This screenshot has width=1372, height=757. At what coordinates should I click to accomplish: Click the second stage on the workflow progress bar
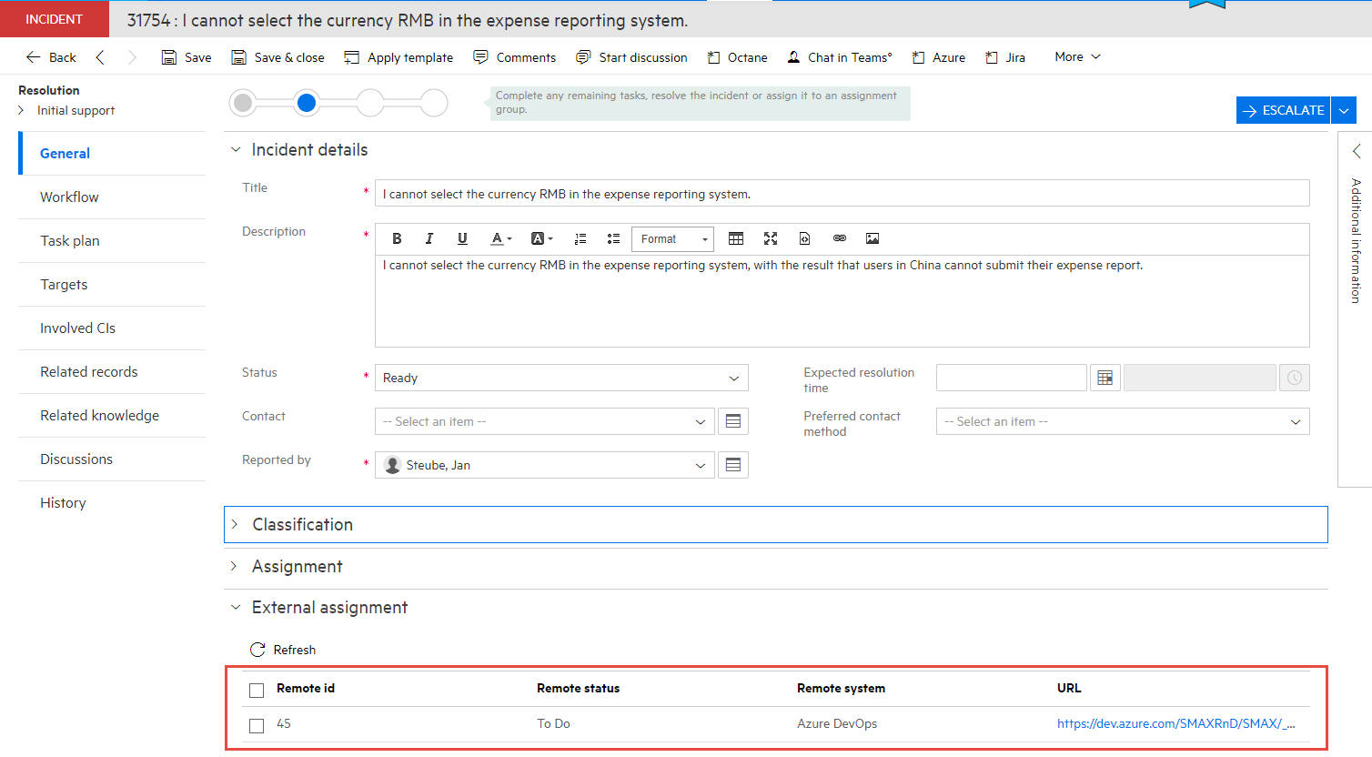[x=307, y=103]
